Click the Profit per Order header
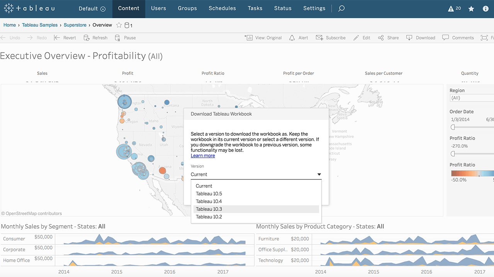The width and height of the screenshot is (494, 277). (299, 73)
